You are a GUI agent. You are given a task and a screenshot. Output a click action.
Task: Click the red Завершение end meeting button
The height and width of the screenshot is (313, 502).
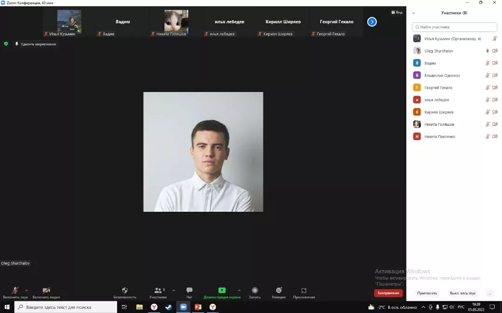[x=388, y=293]
